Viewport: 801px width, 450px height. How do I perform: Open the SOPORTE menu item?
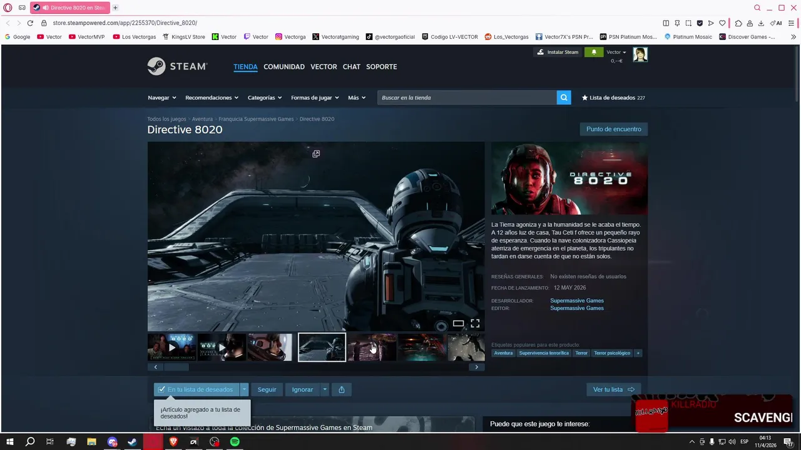coord(382,67)
